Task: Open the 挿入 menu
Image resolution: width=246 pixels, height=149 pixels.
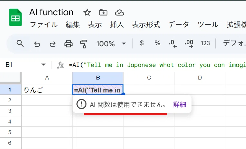Action: [117, 25]
